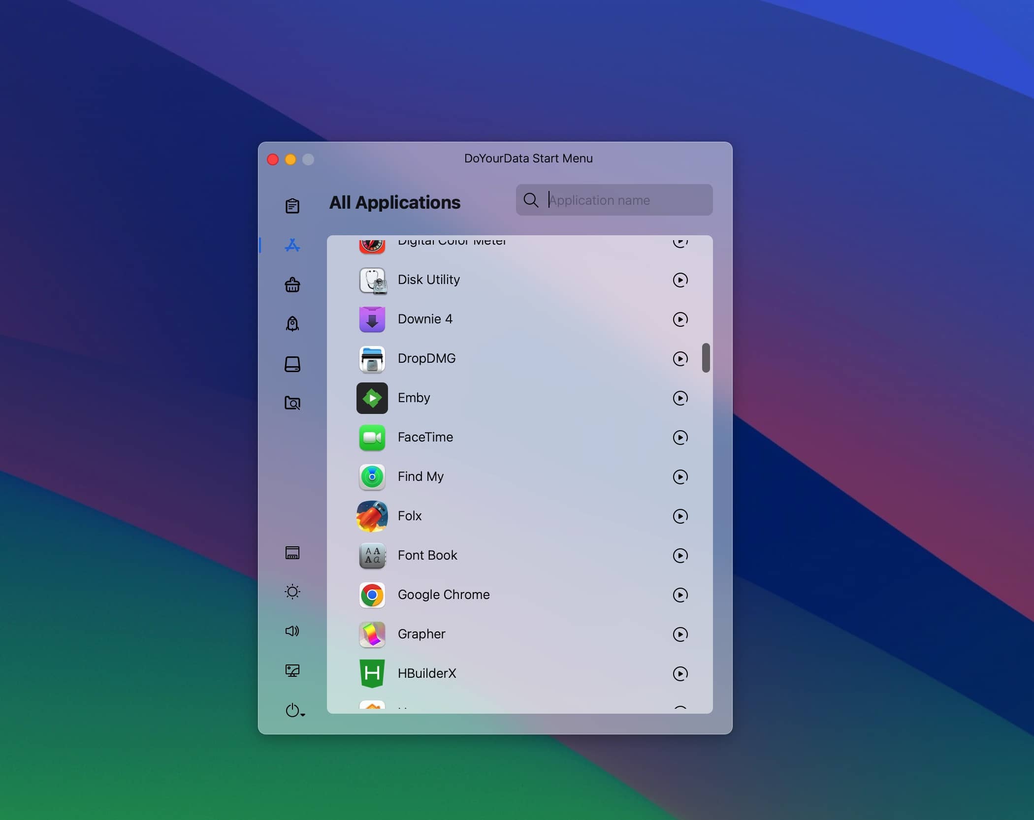Image resolution: width=1034 pixels, height=820 pixels.
Task: Select the All Applications sidebar icon
Action: 292,245
